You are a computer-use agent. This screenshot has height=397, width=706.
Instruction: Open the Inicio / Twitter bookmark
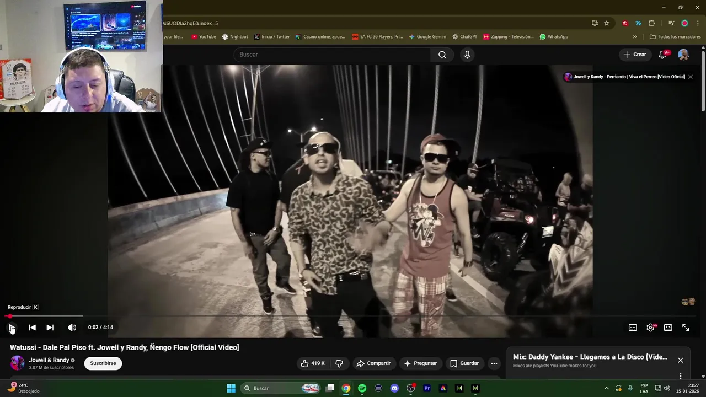271,37
